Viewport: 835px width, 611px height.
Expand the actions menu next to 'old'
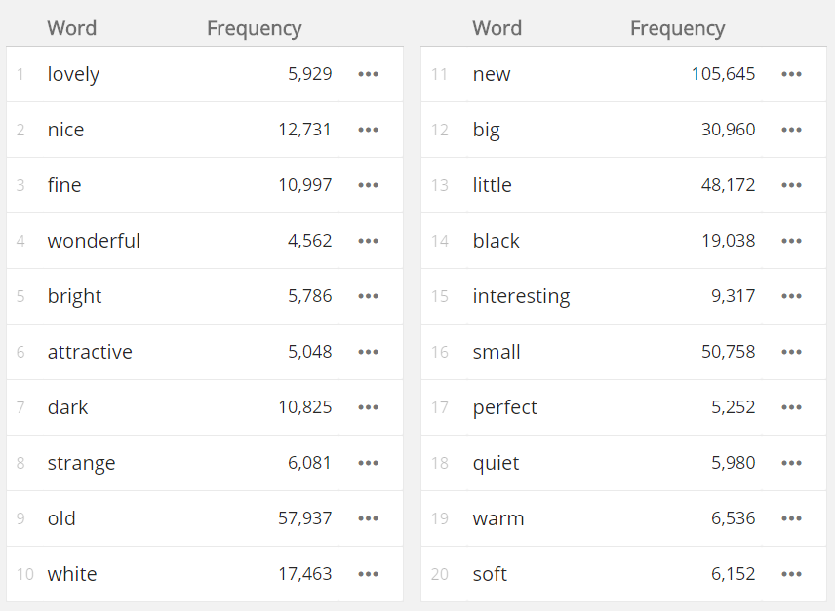[368, 518]
